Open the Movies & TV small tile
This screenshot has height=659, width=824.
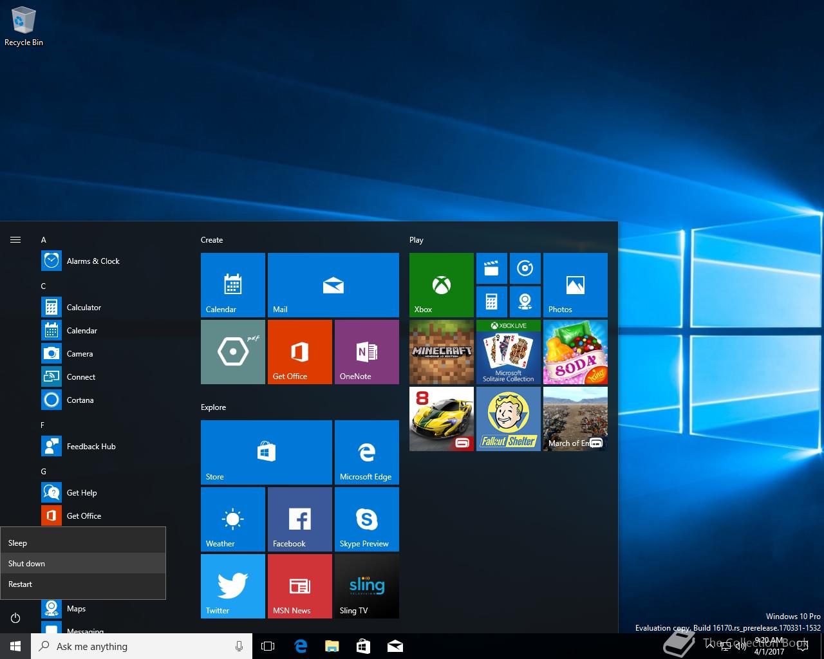pos(492,268)
